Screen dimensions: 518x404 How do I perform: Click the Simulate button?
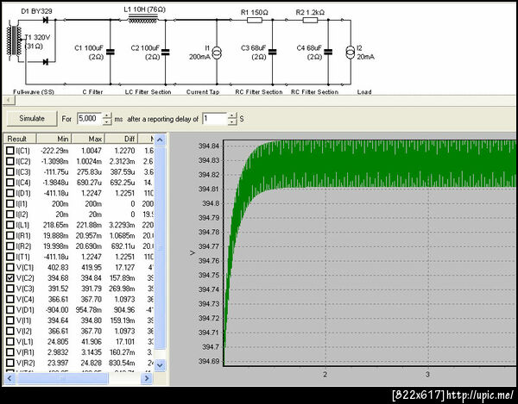(32, 118)
